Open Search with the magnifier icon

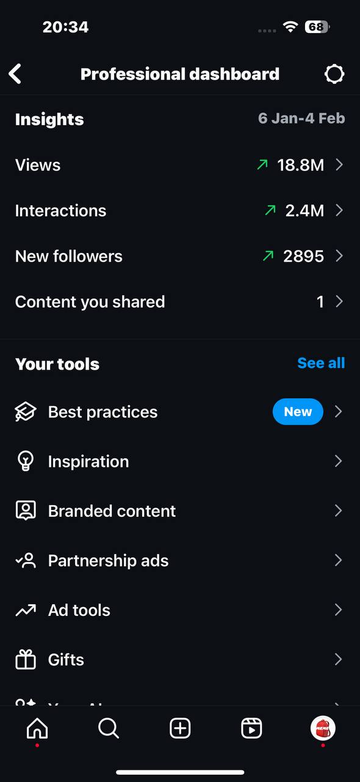[109, 728]
